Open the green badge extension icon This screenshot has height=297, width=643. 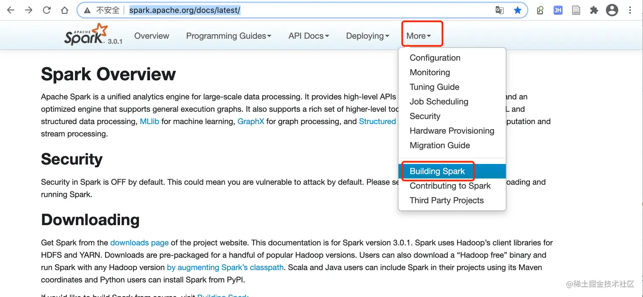540,10
